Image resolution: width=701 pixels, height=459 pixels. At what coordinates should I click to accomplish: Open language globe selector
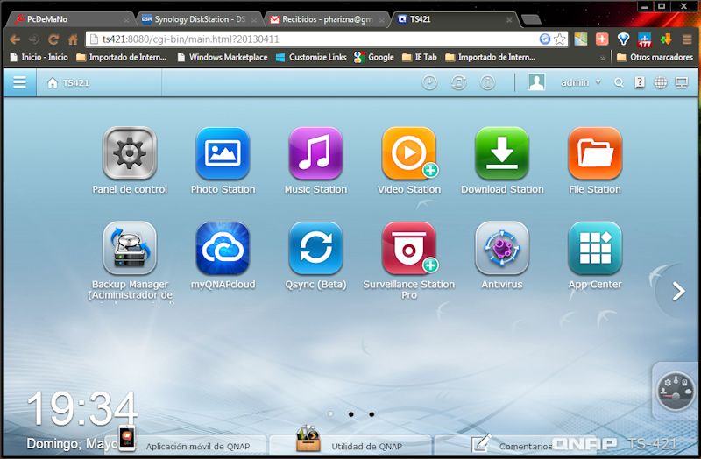click(x=661, y=82)
